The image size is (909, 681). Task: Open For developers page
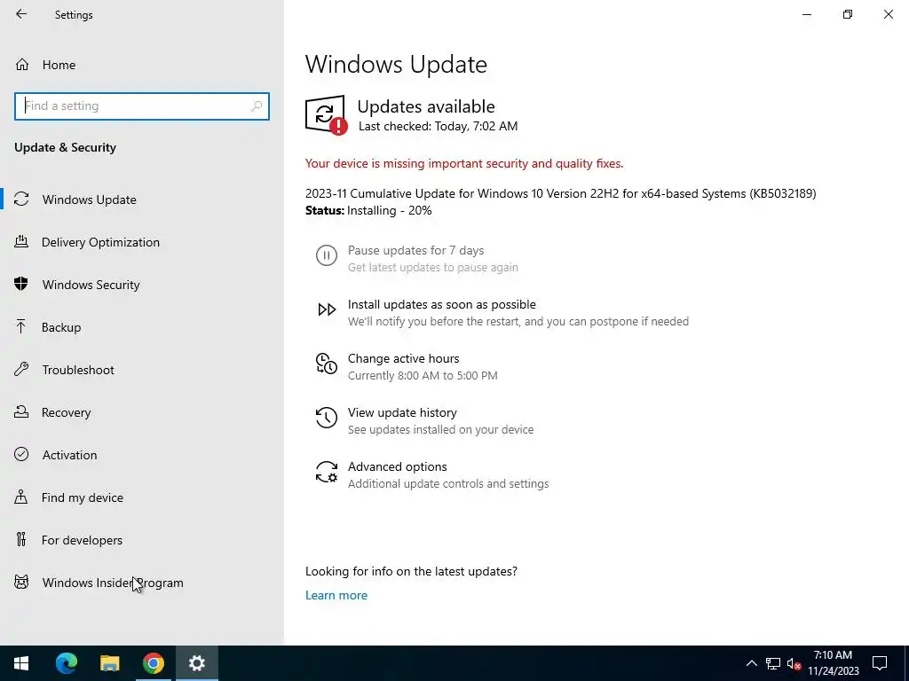point(82,540)
